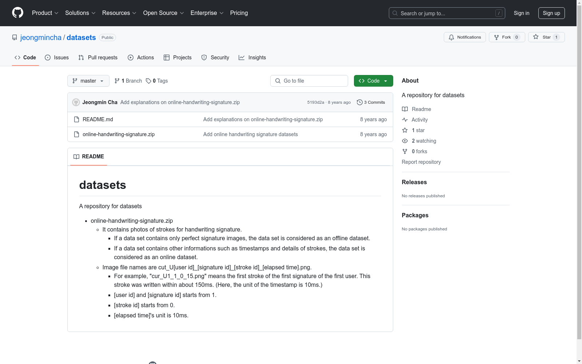Open the Security tab
Screen dimensions: 582x364
click(x=215, y=58)
